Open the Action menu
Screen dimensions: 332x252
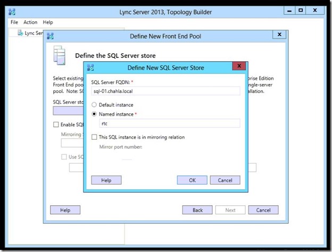[x=30, y=22]
